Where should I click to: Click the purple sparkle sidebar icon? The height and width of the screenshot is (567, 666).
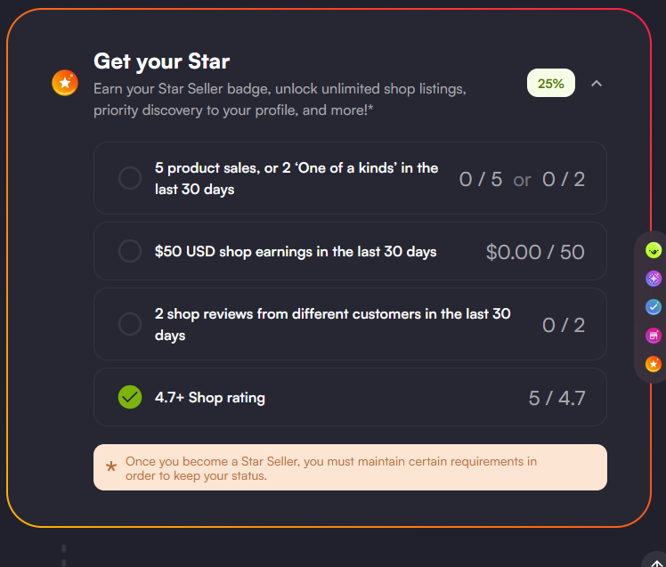click(654, 279)
